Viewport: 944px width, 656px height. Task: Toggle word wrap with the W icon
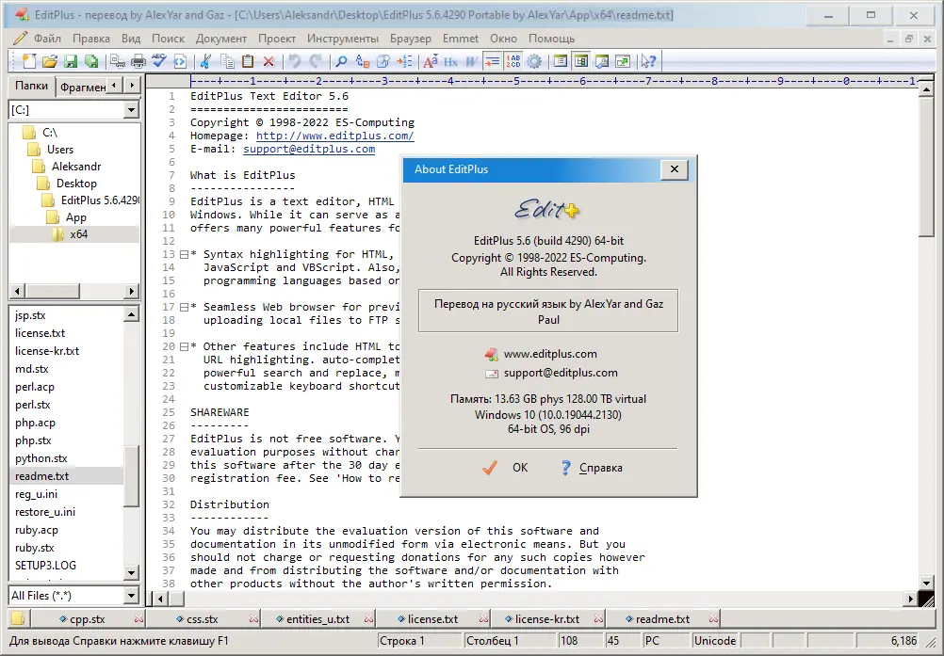[471, 61]
